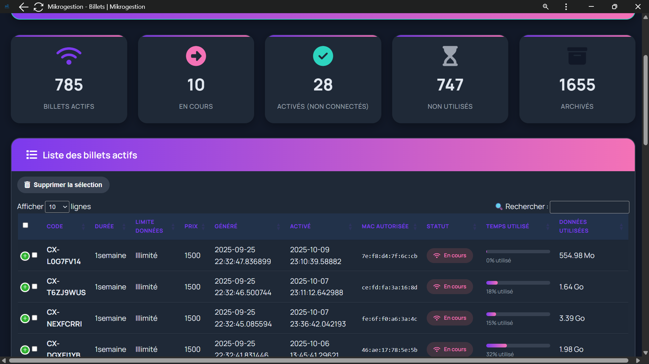Viewport: 649px width, 364px height.
Task: Open the Afficher lignes dropdown
Action: (57, 207)
